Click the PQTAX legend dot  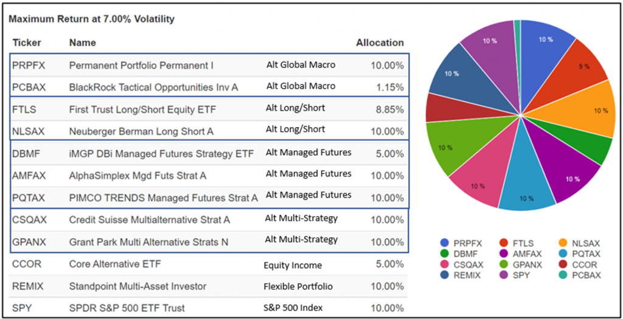point(561,253)
